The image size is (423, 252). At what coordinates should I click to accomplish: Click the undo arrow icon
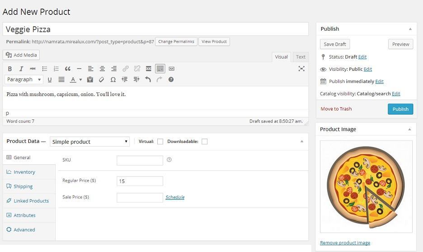tap(148, 79)
